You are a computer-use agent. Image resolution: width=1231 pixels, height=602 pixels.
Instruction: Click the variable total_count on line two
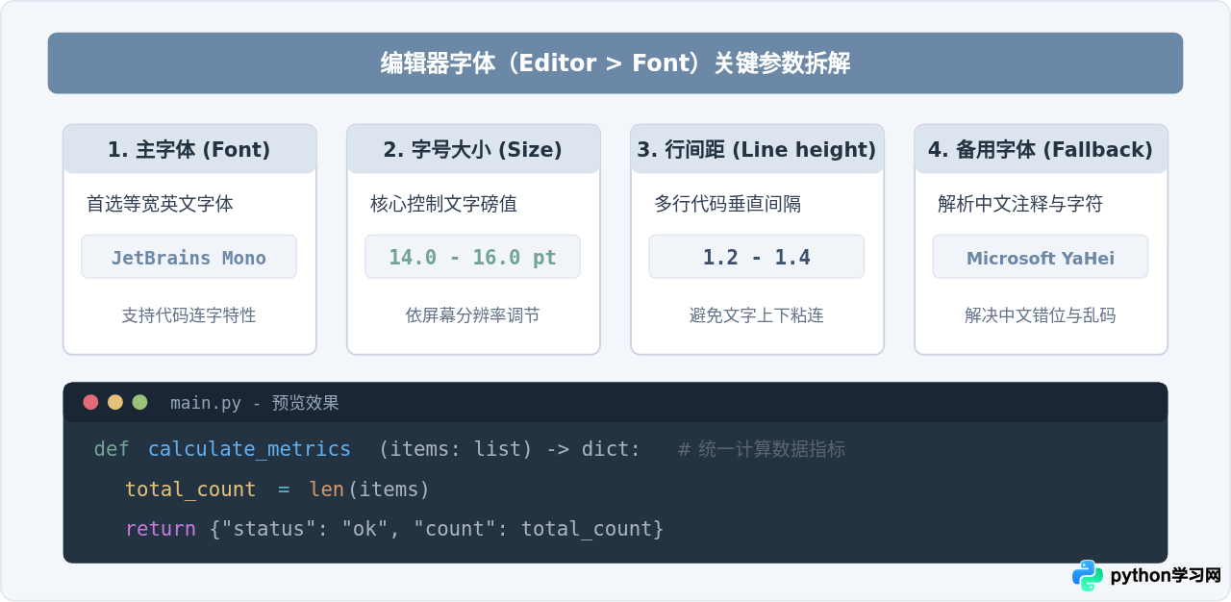[x=190, y=489]
